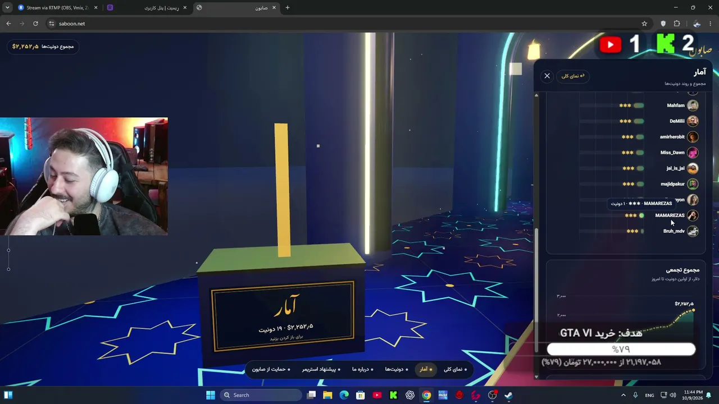Open File Explorer from taskbar
719x404 pixels.
(x=327, y=395)
